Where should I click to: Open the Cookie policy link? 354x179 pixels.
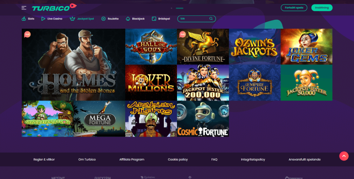(x=178, y=160)
